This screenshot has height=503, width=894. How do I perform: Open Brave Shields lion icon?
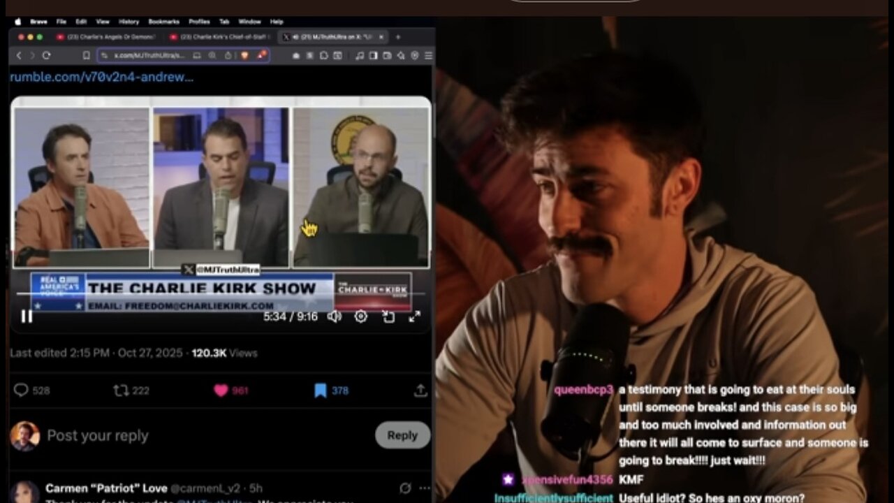tap(244, 55)
